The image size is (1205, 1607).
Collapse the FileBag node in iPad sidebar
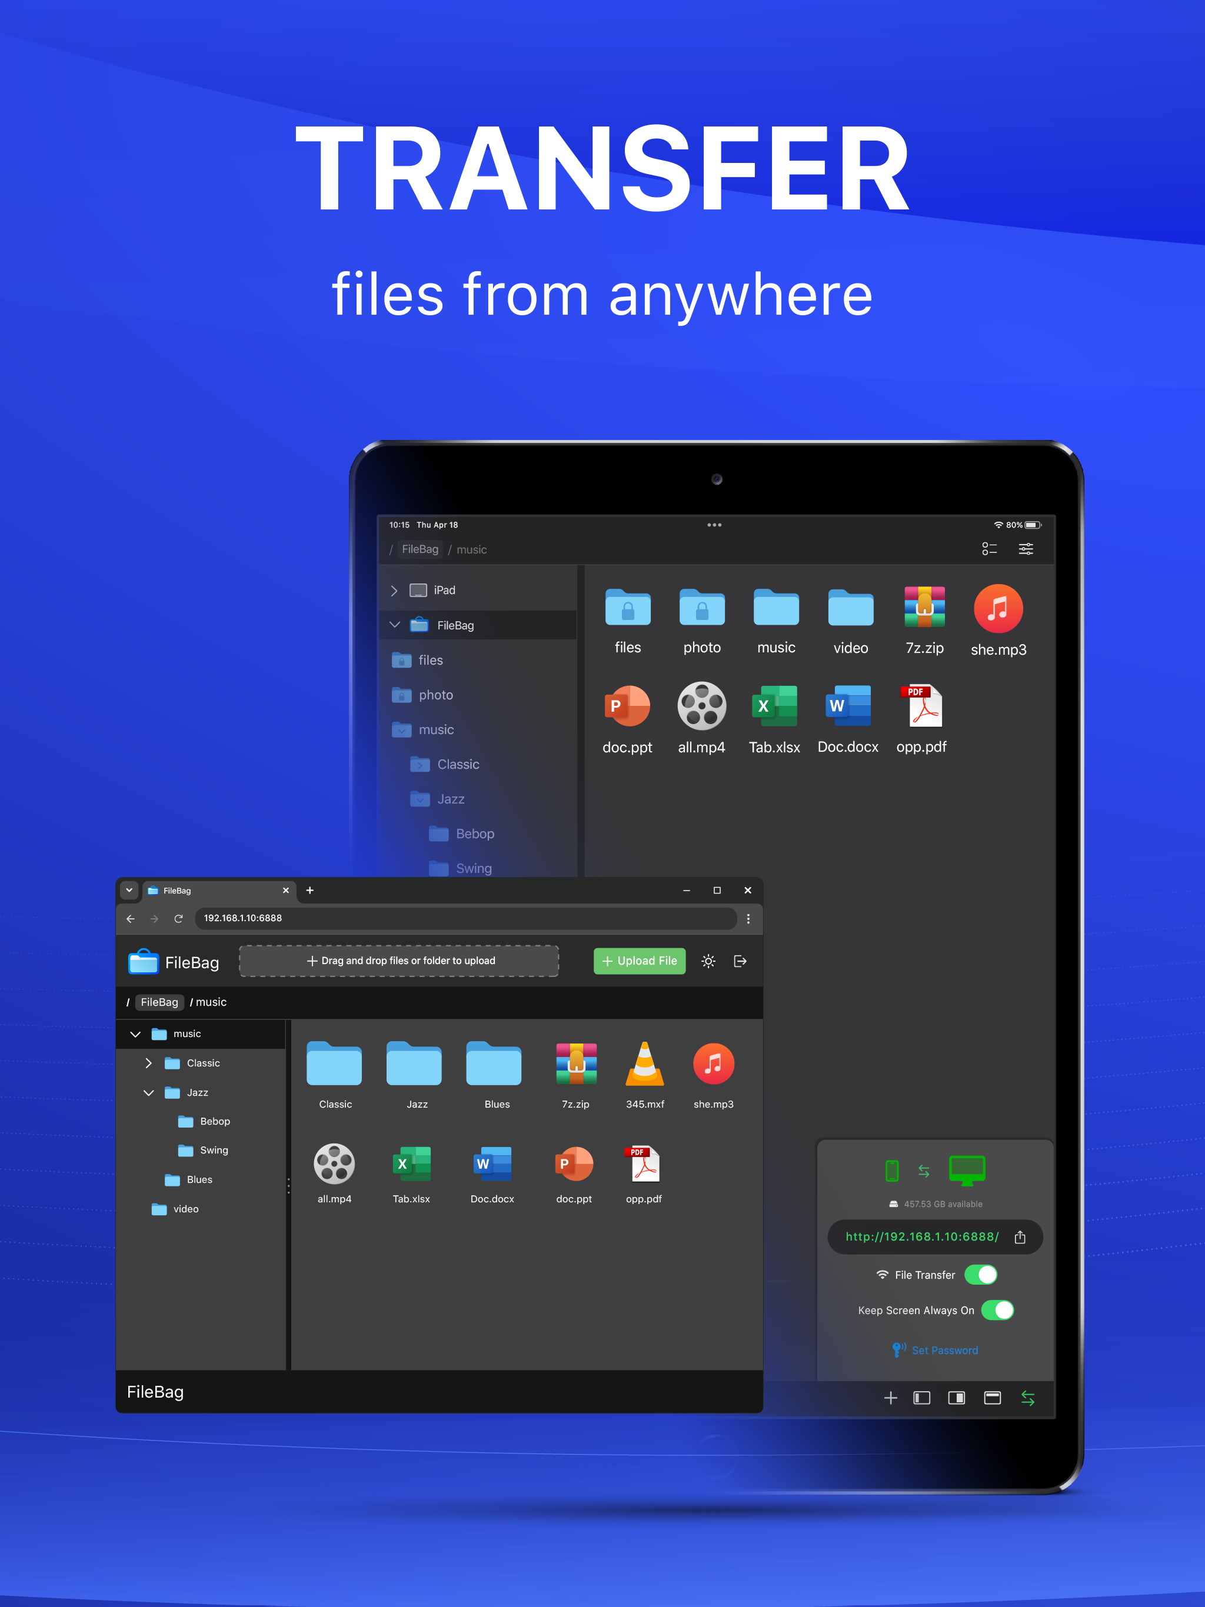[x=395, y=625]
